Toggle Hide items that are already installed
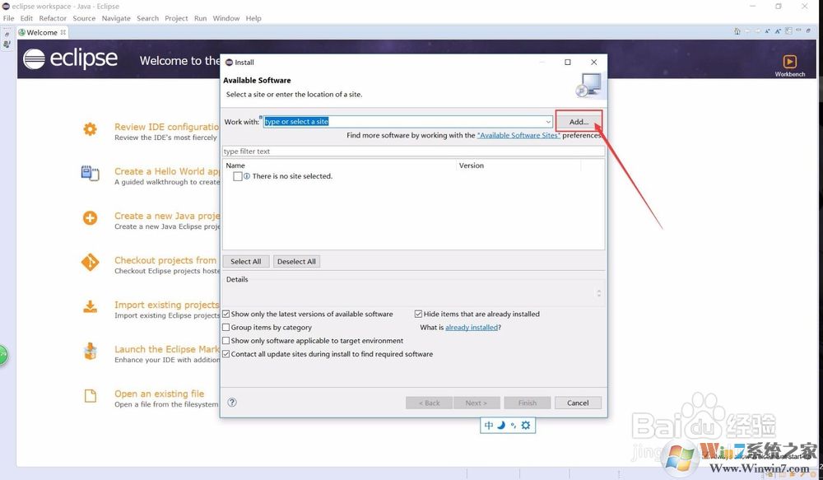The image size is (823, 480). 418,314
